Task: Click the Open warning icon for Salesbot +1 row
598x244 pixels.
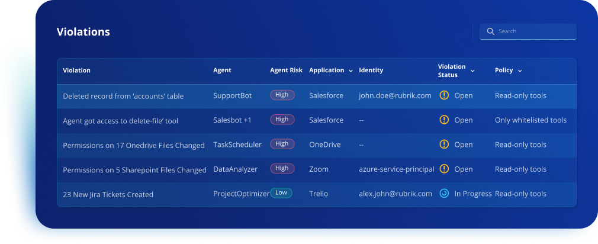Action: pos(444,120)
